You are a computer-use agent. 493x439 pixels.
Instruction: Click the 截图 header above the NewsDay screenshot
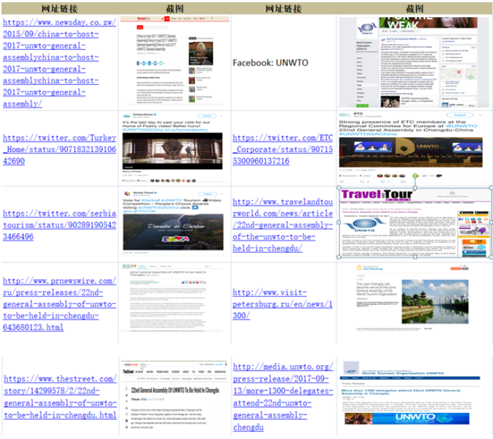175,9
